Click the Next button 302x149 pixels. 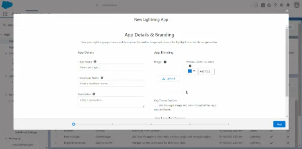pos(279,124)
